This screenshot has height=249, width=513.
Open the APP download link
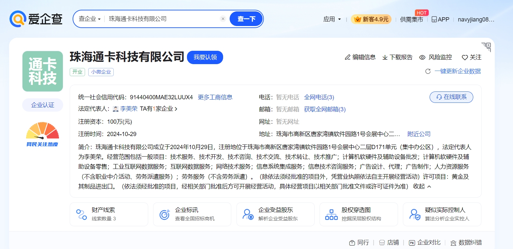pyautogui.click(x=440, y=20)
